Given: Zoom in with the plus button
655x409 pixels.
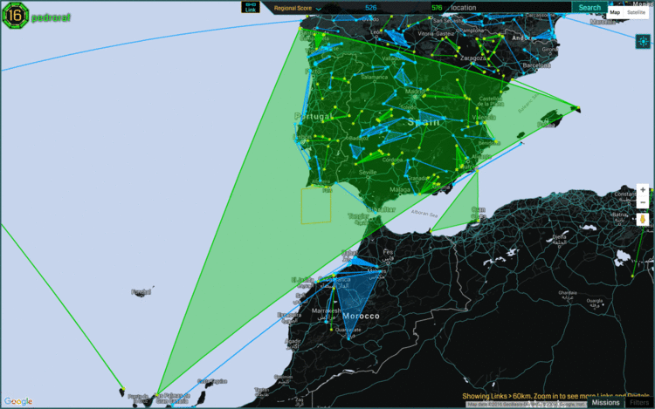Looking at the screenshot, I should tap(643, 190).
